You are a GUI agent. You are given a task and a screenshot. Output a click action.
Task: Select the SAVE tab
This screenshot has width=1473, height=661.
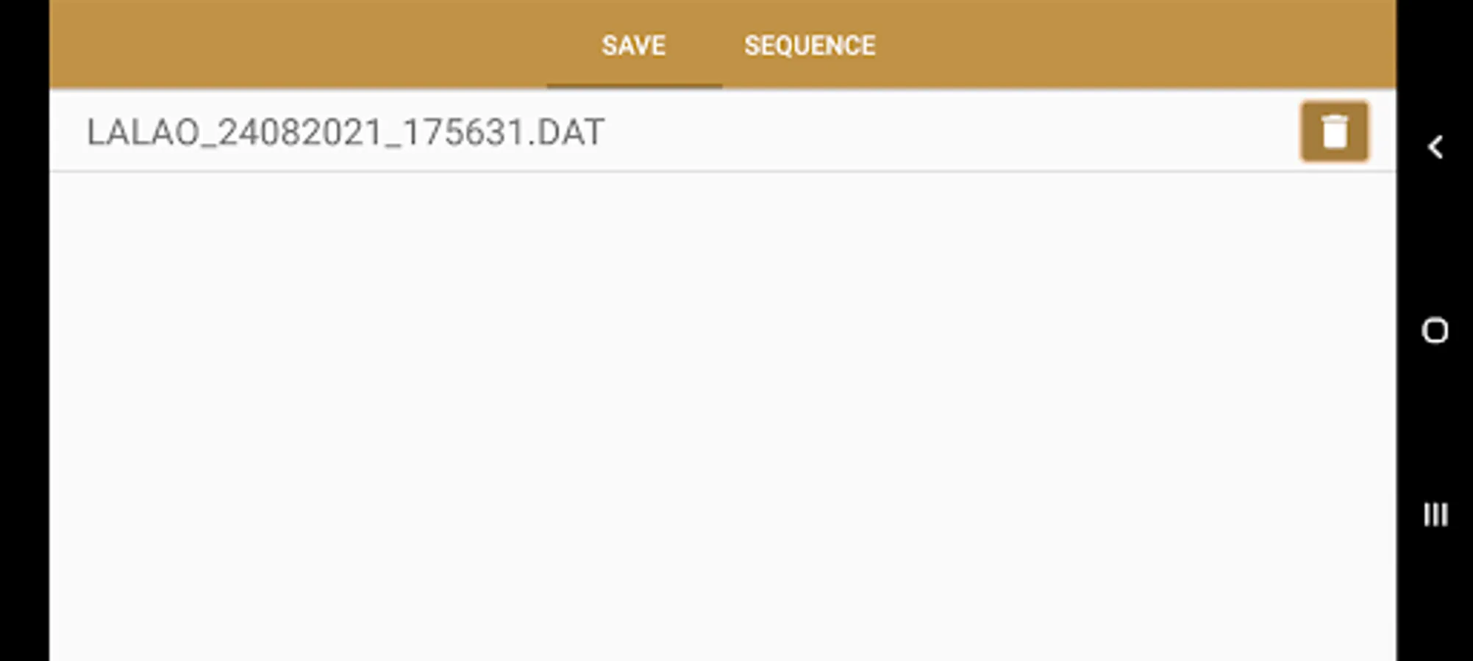(x=633, y=46)
